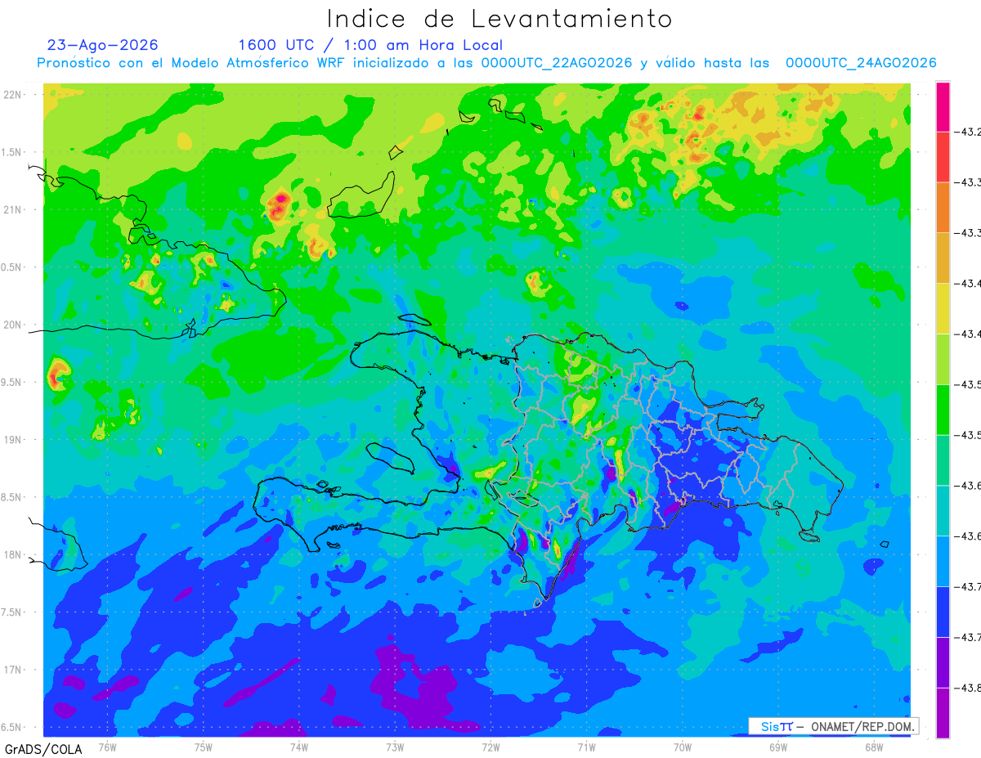The image size is (981, 758).
Task: Click the "74W" longitude label
Action: click(x=298, y=747)
